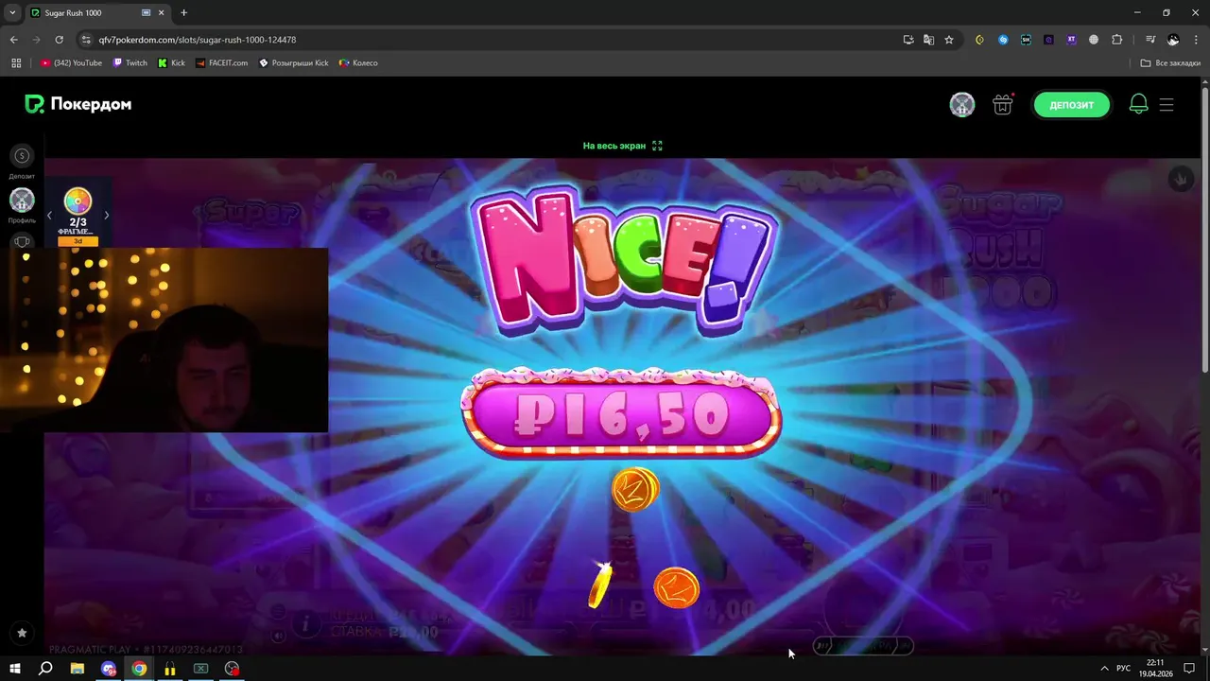This screenshot has width=1210, height=681.
Task: Open the Extensions puzzle-piece menu
Action: [x=1117, y=40]
